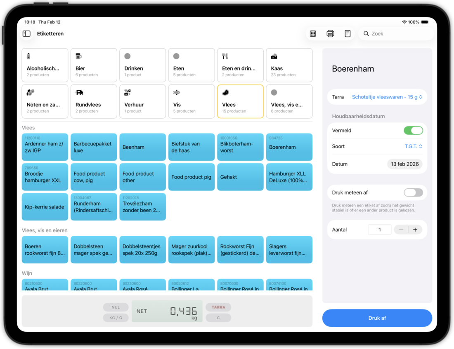Disable the Vermeld toggle switch
This screenshot has width=454, height=349.
[x=413, y=131]
